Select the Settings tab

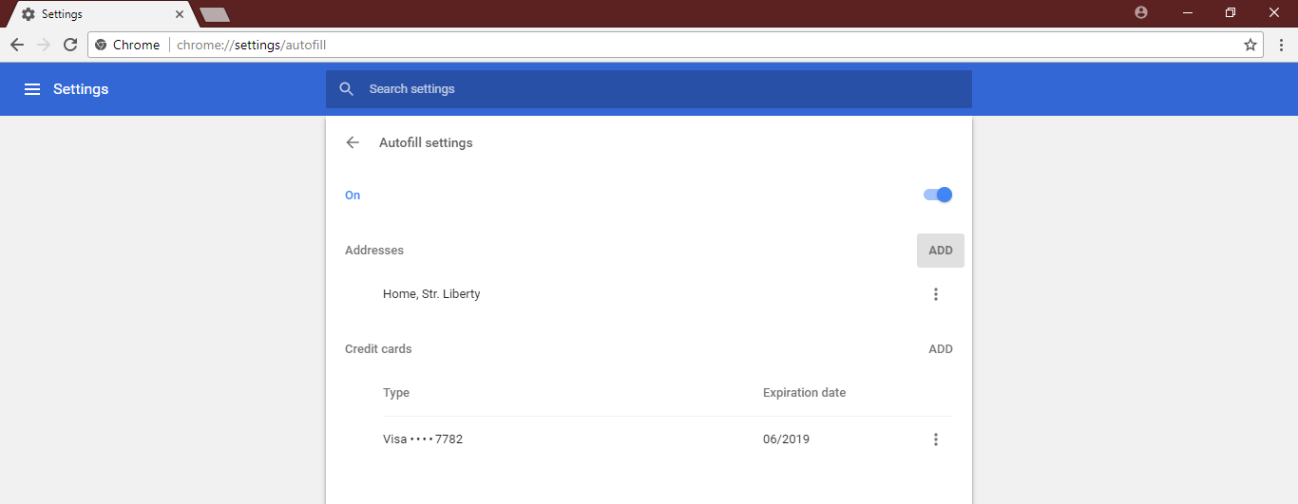pos(95,14)
